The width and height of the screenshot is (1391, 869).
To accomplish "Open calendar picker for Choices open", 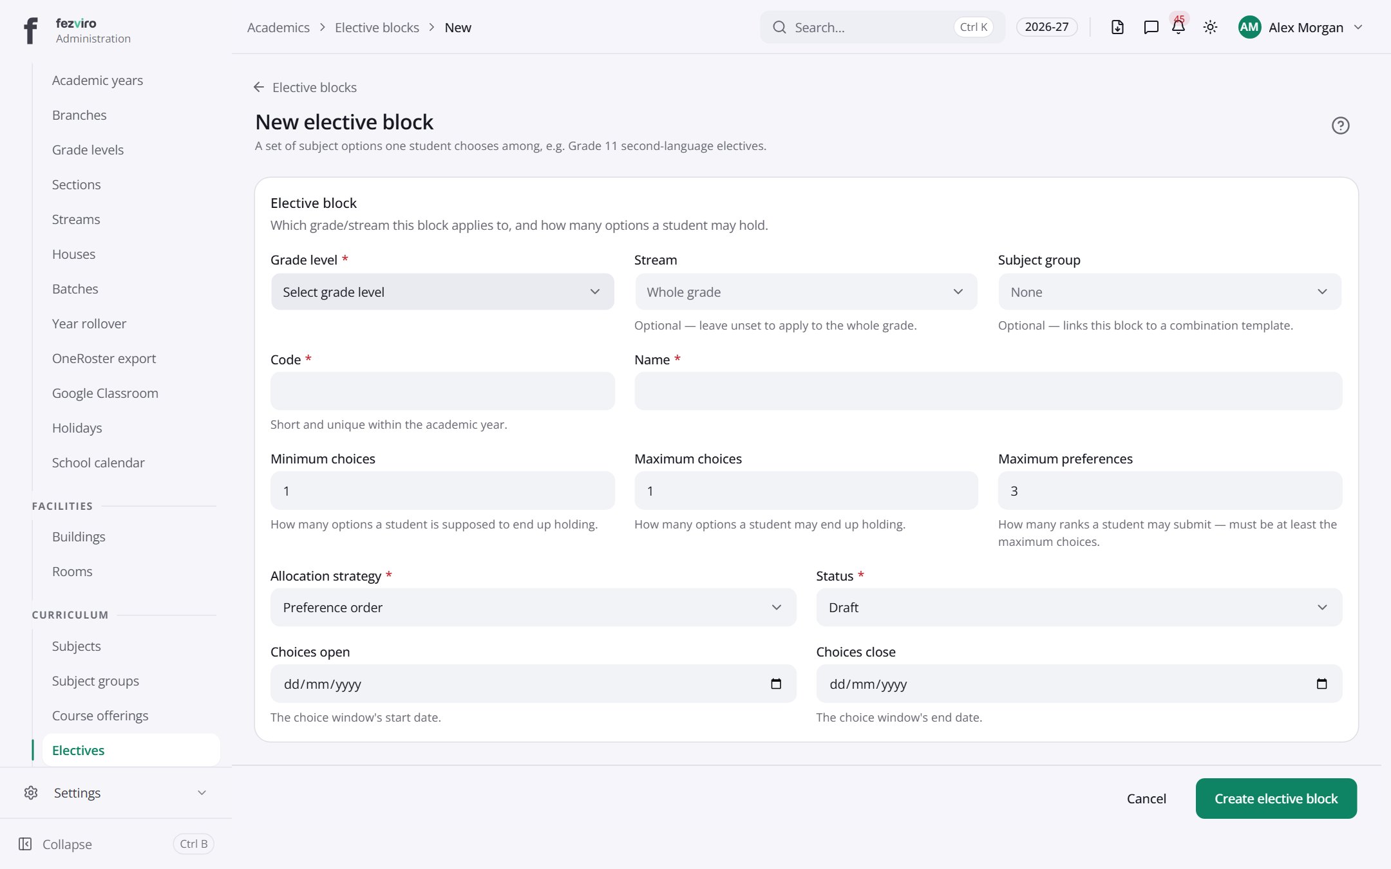I will pyautogui.click(x=776, y=684).
